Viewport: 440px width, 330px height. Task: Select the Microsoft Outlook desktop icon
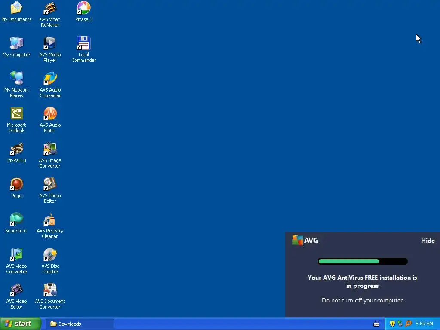tap(16, 120)
